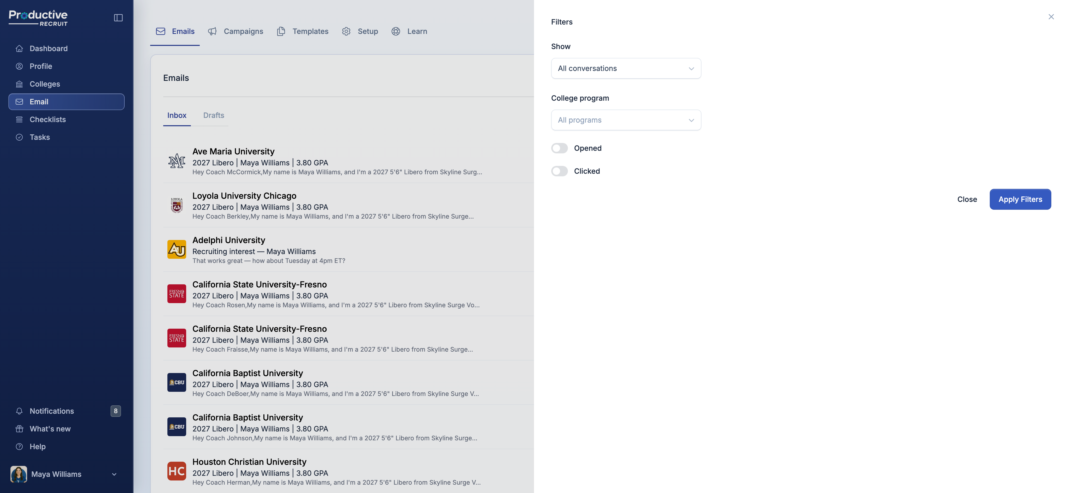1068x493 pixels.
Task: Select the Drafts tab
Action: 214,116
